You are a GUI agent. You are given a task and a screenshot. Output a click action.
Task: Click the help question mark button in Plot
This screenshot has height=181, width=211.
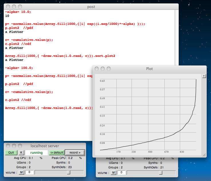pos(204,76)
